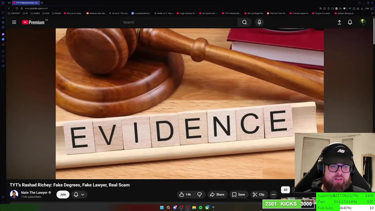The width and height of the screenshot is (375, 211).
Task: Open a new browser tab
Action: click(x=42, y=3)
